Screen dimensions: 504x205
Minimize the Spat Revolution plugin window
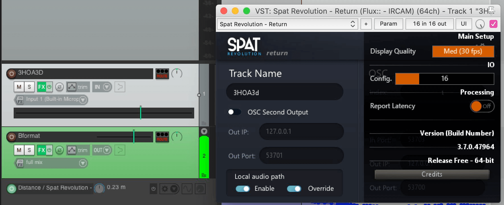235,11
